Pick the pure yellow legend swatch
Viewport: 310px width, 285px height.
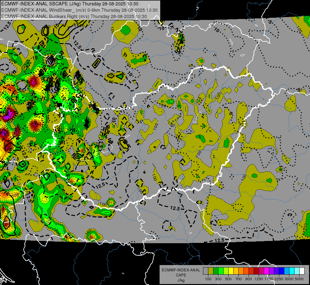point(231,271)
